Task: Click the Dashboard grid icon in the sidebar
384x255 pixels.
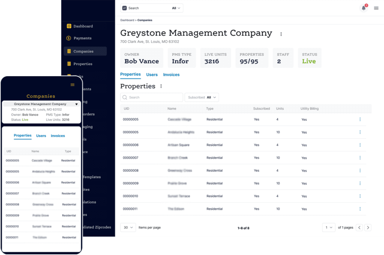Action: pos(69,26)
